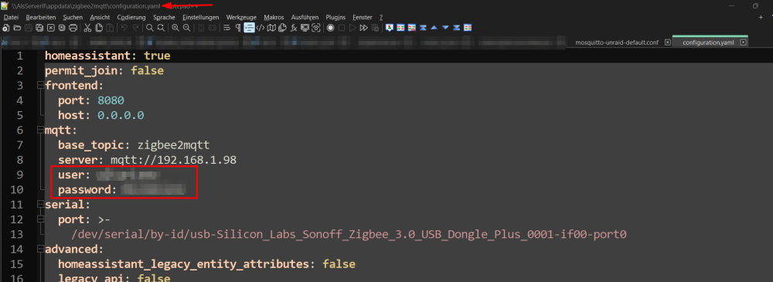This screenshot has height=282, width=773.
Task: Click the Zoom Out icon
Action: coord(186,28)
